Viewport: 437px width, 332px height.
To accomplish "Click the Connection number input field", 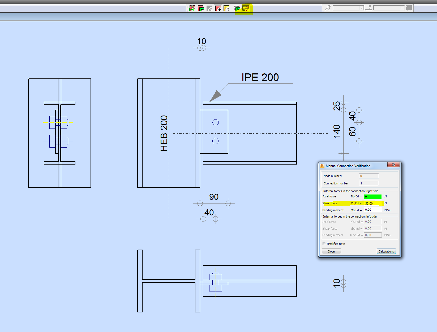I will pos(369,183).
